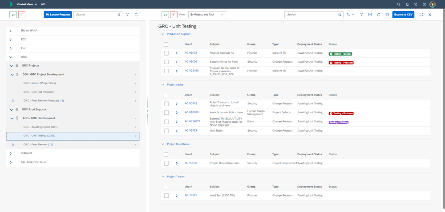445x212 pixels.
Task: Collapse the Project Alpha section
Action: click(162, 84)
